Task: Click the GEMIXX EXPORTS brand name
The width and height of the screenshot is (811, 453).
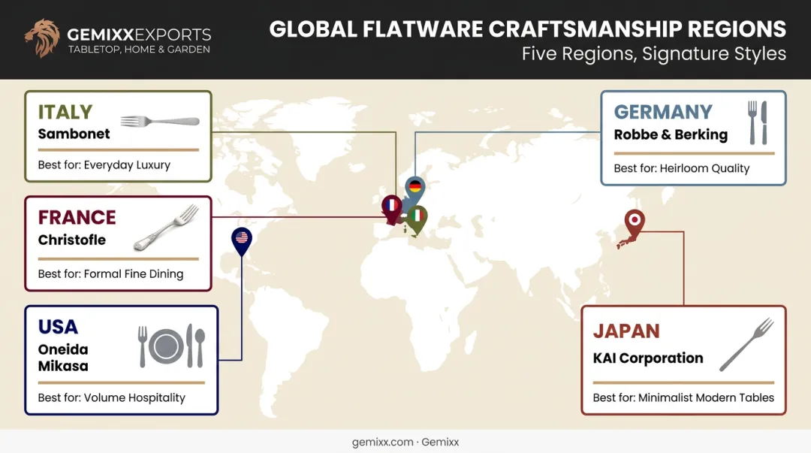Action: [x=139, y=35]
